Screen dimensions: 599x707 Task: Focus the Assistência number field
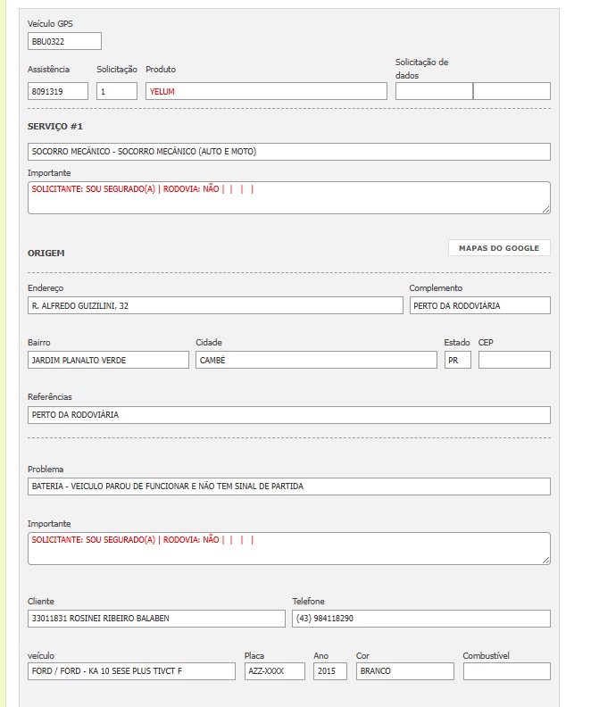[x=58, y=91]
